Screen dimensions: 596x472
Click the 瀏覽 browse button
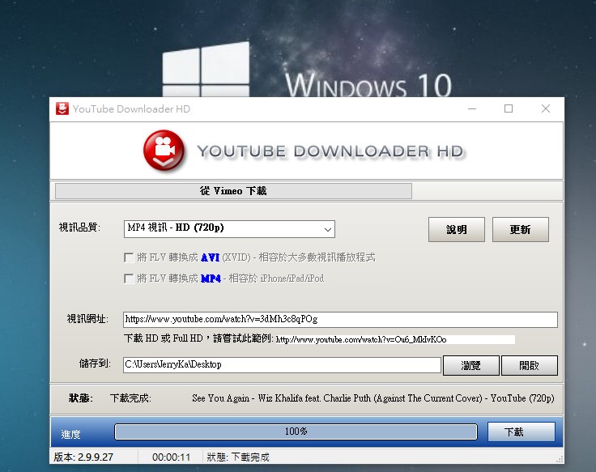[x=471, y=366]
